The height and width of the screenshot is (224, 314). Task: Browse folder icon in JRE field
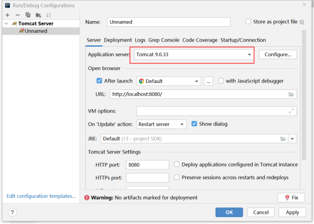click(x=283, y=139)
